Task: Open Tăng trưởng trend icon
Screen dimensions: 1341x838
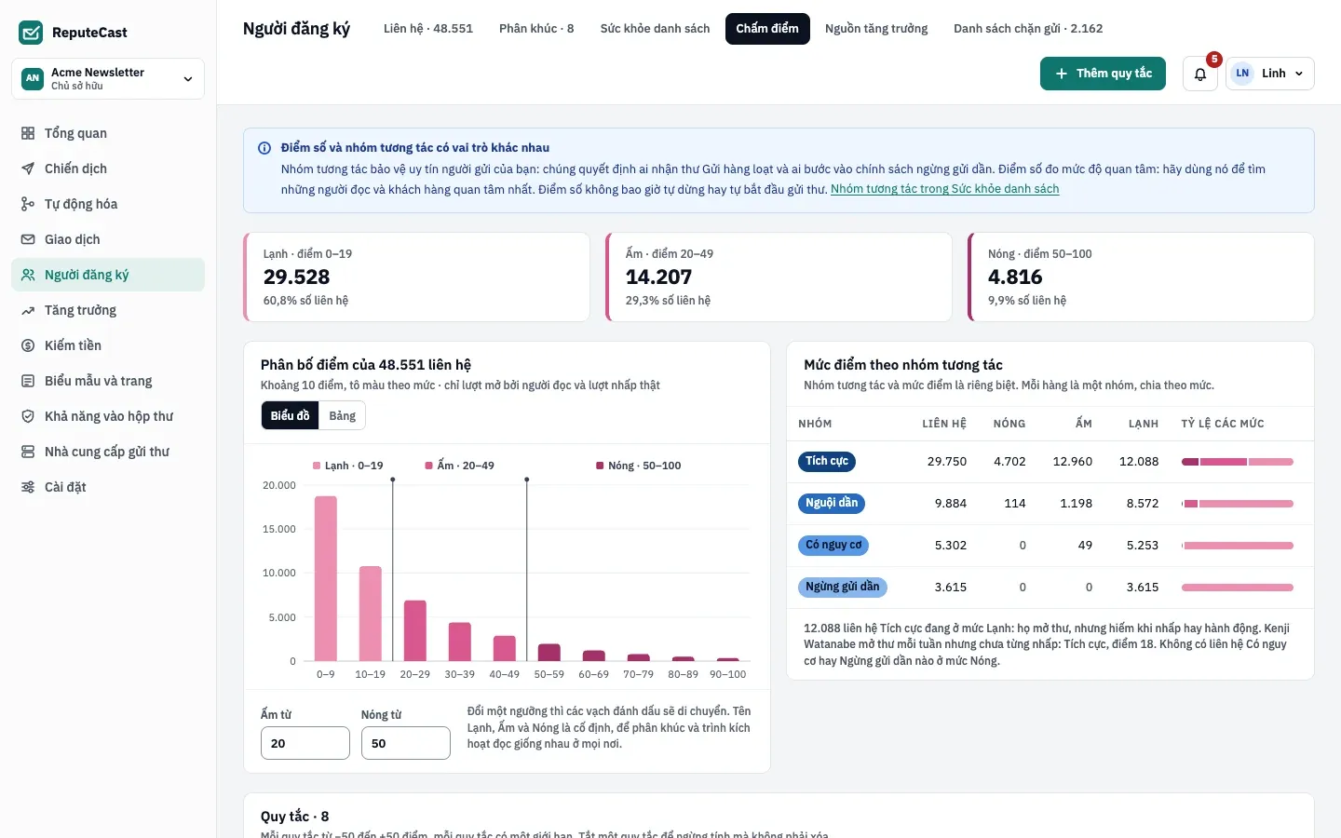Action: pos(28,310)
